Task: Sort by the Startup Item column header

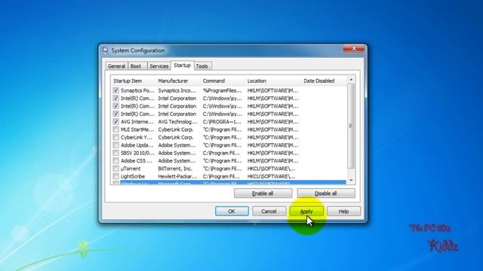Action: 133,81
